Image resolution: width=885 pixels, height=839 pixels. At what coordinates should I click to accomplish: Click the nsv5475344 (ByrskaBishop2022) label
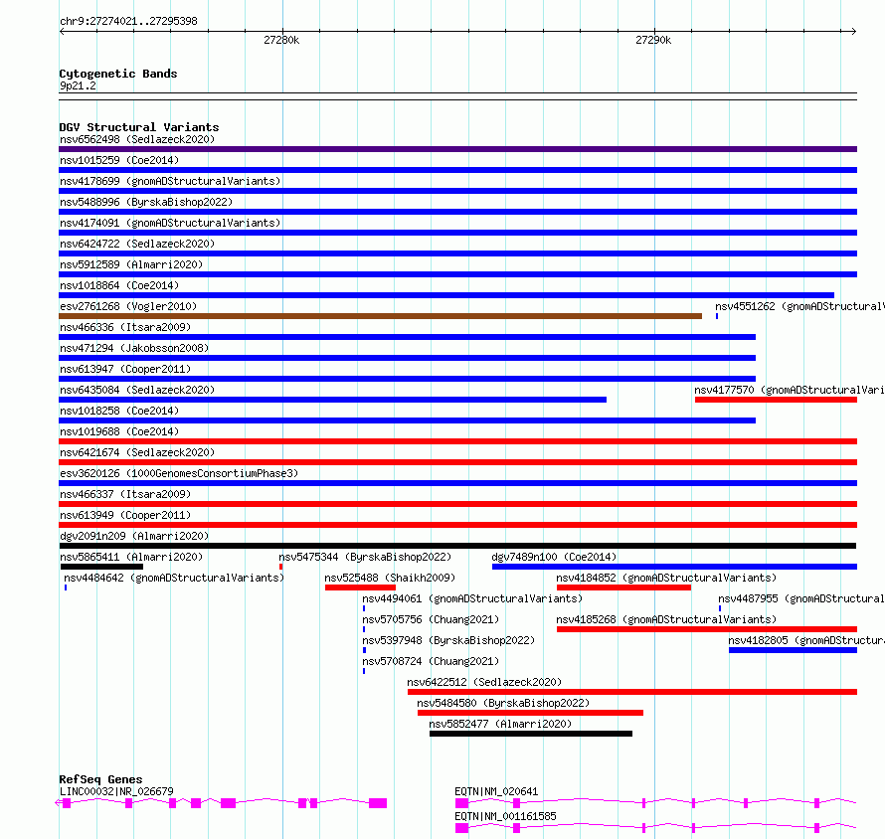365,557
